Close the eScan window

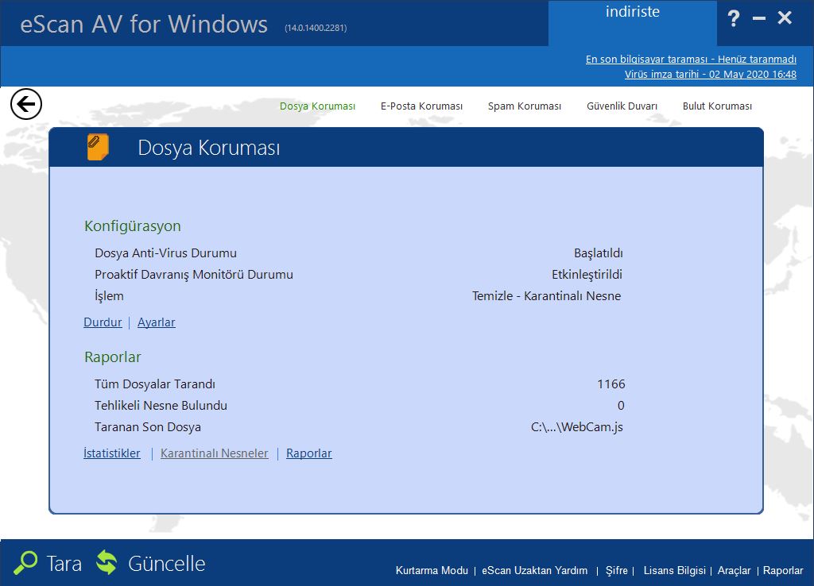[785, 17]
